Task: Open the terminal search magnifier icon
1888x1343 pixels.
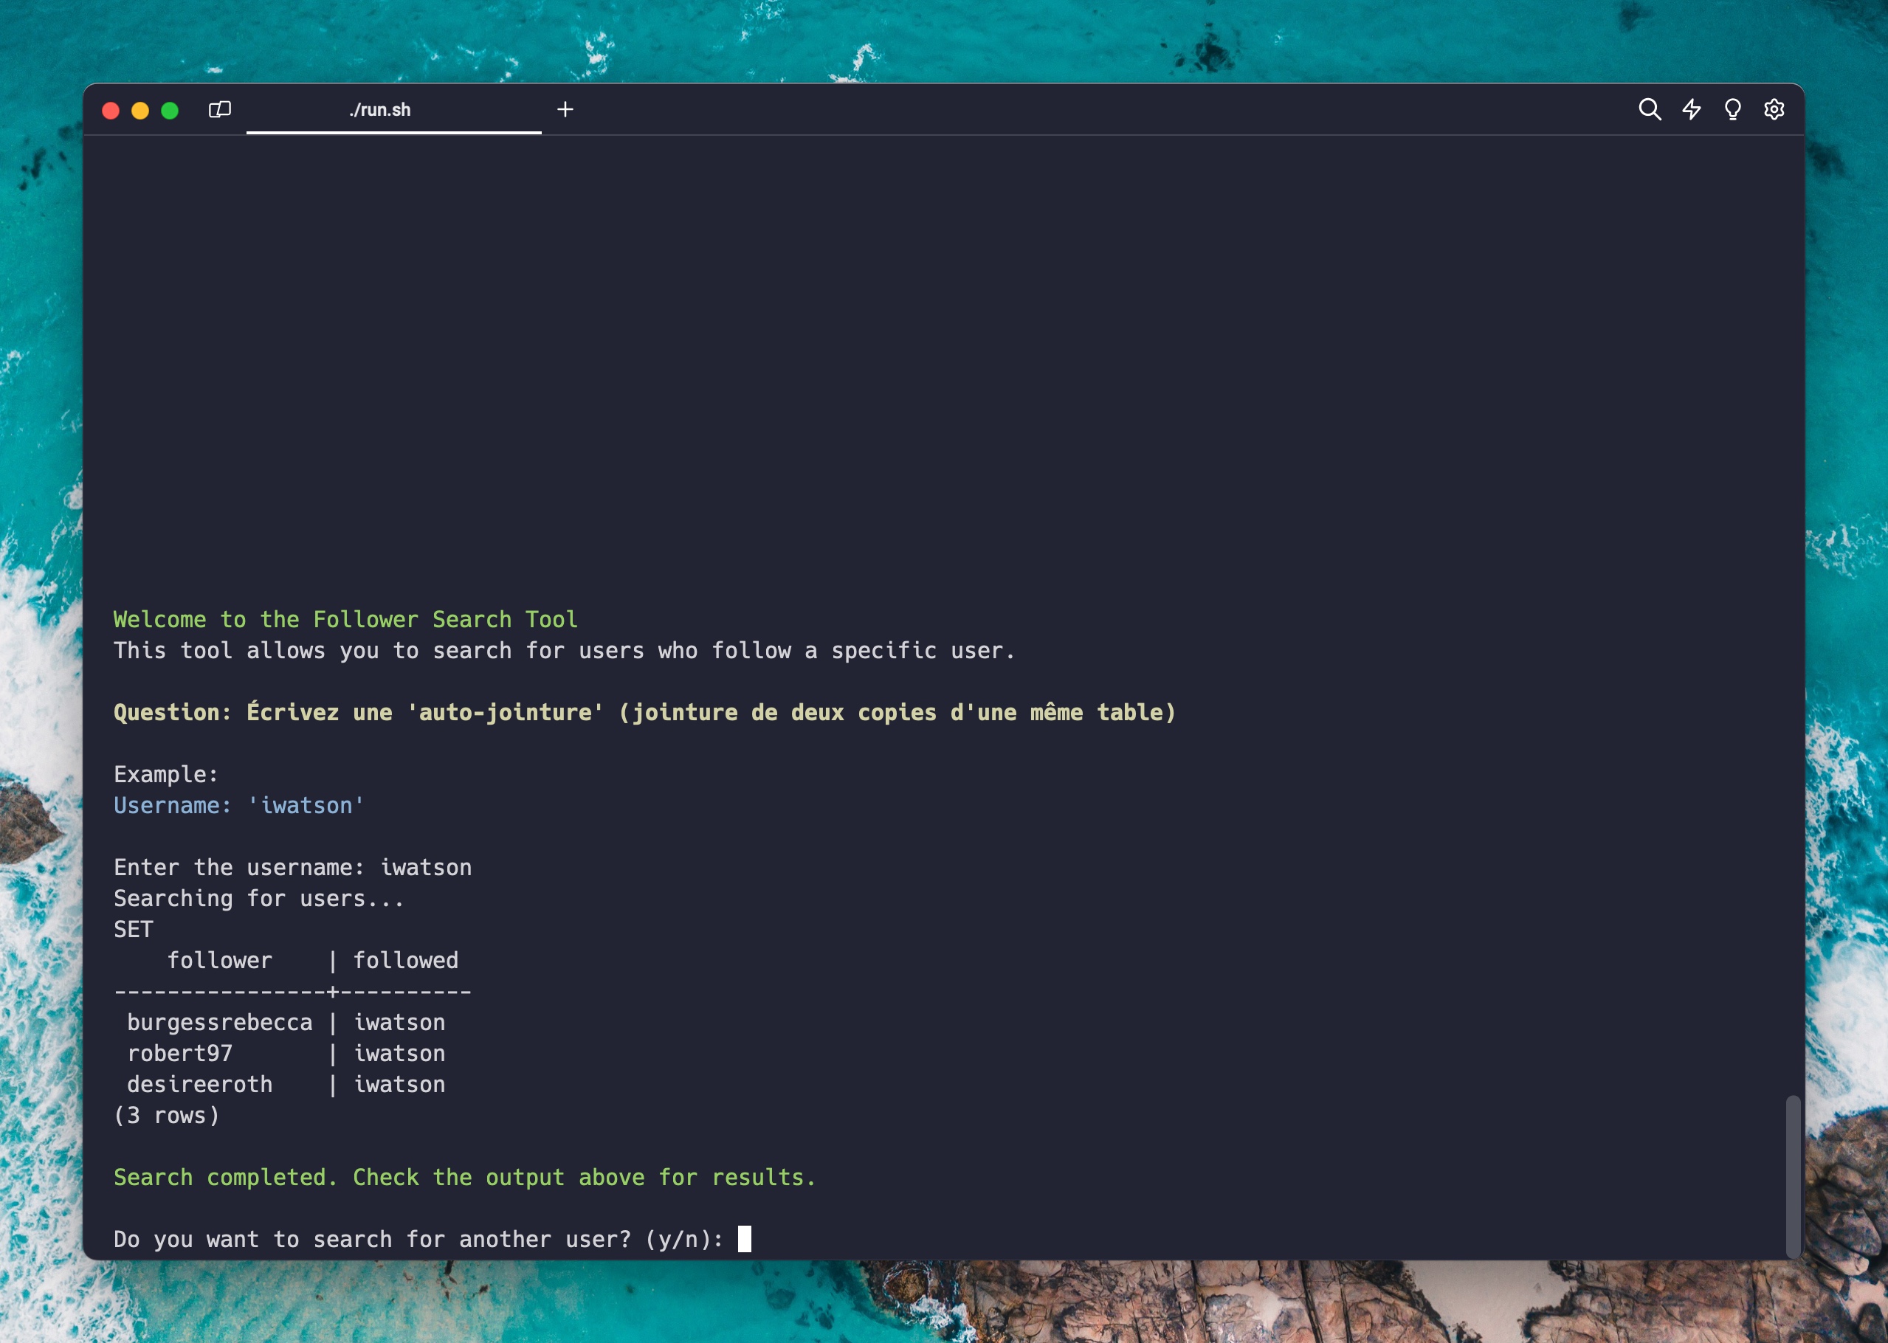Action: (x=1649, y=109)
